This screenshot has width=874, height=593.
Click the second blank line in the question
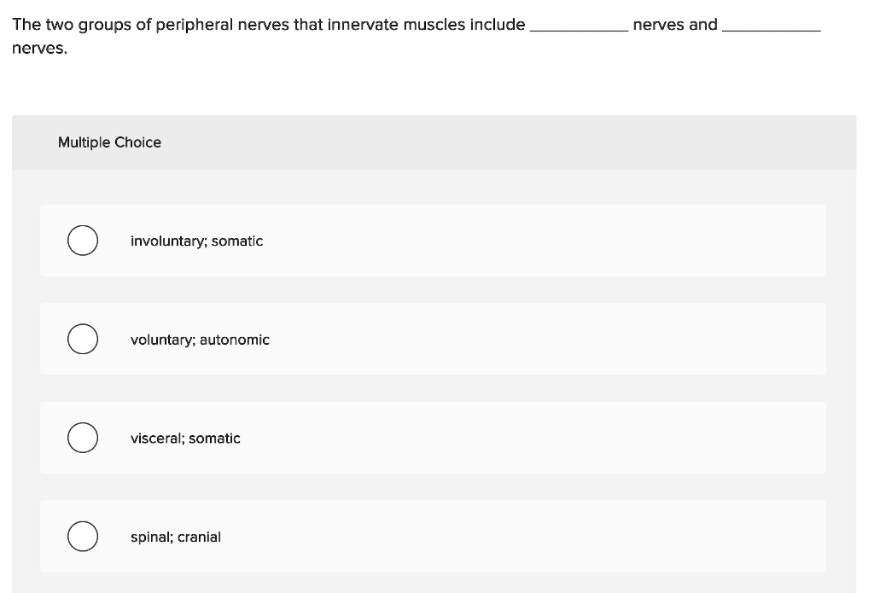point(772,30)
